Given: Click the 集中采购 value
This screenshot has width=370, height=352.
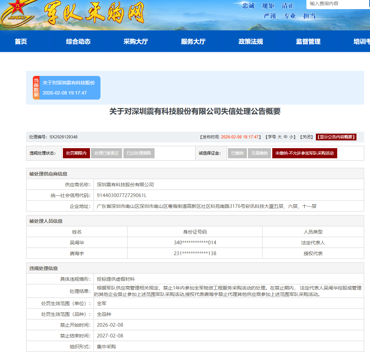Looking at the screenshot, I should [106, 347].
